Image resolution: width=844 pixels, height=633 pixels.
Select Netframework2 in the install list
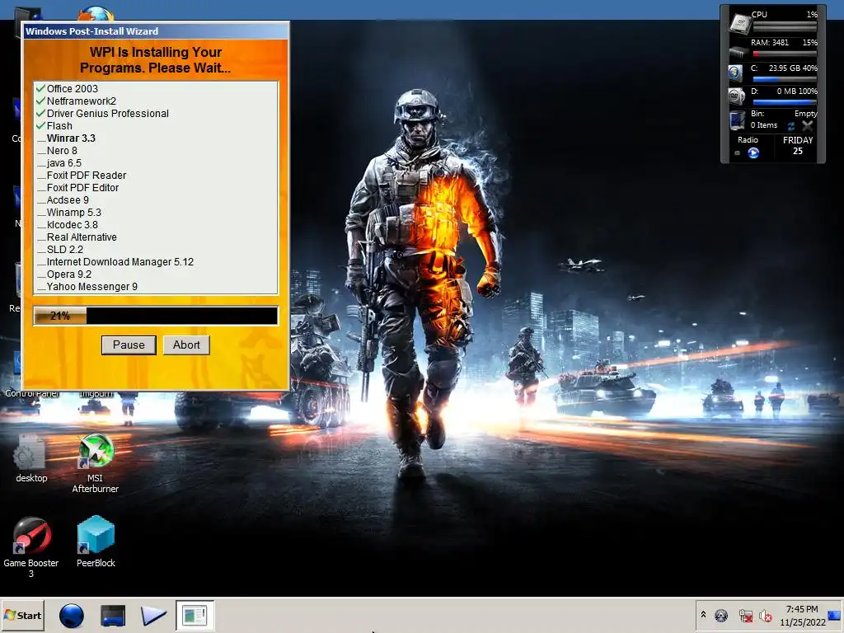[x=82, y=101]
